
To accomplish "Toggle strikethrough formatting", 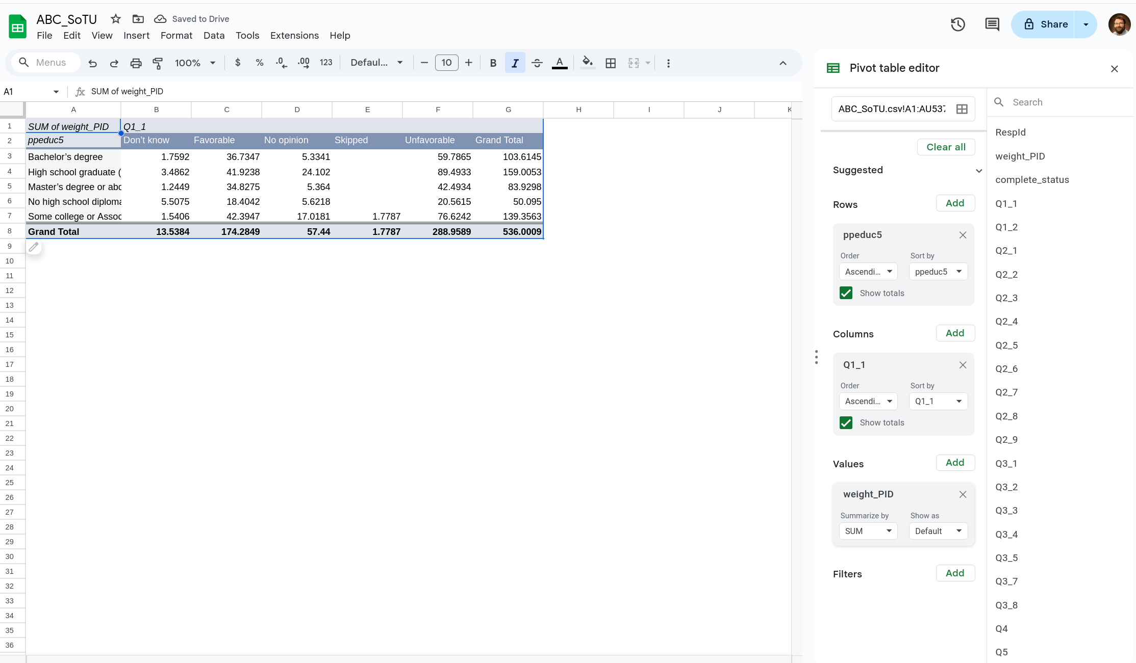I will [537, 63].
